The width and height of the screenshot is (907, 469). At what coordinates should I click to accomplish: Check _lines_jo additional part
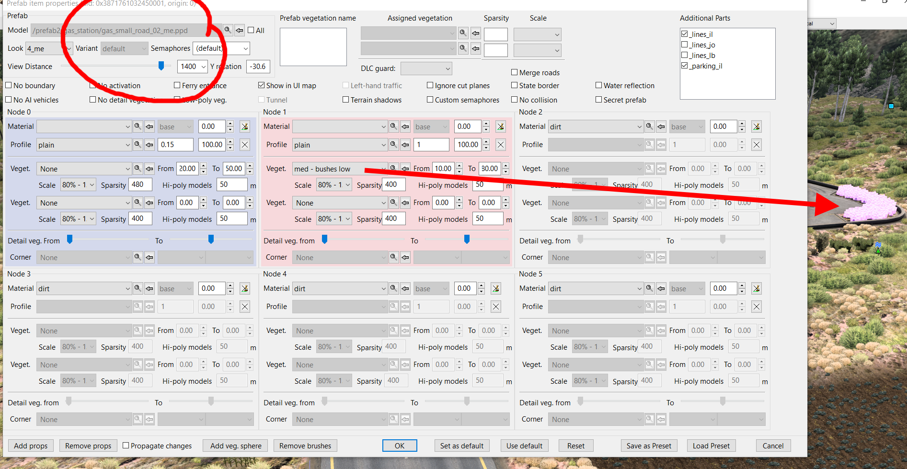(x=684, y=45)
